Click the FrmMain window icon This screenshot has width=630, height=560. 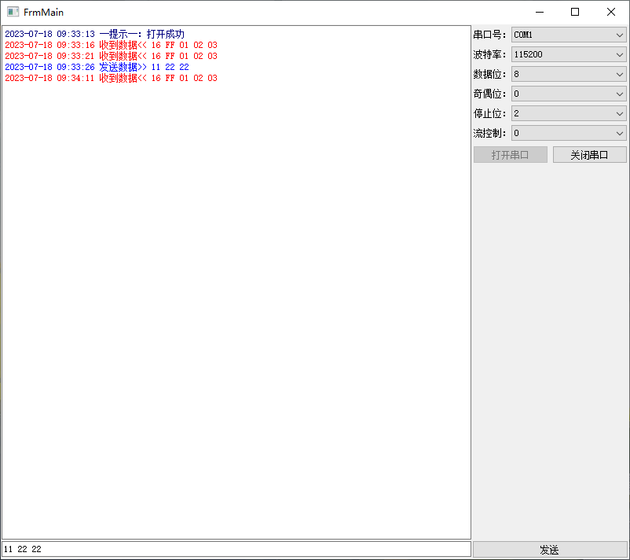coord(13,12)
